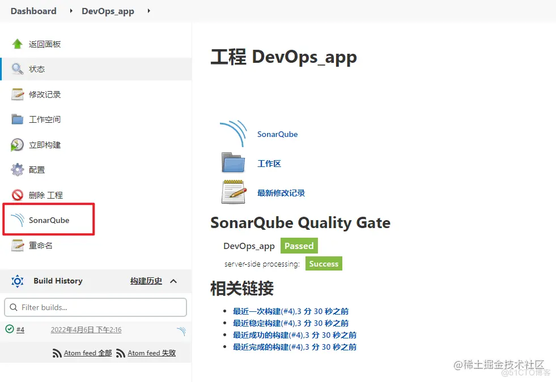
Task: Open Atom feed 全部 link
Action: [88, 353]
